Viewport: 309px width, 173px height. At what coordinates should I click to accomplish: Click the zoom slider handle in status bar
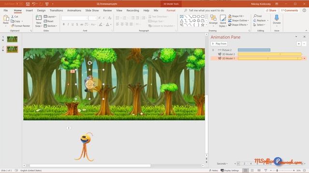click(277, 171)
